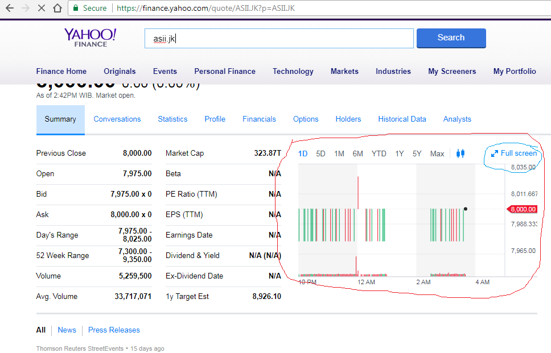551x353 pixels.
Task: Select the candlestick chart style icon
Action: (461, 153)
